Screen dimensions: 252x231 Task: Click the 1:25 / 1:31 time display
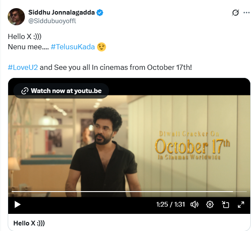170,204
